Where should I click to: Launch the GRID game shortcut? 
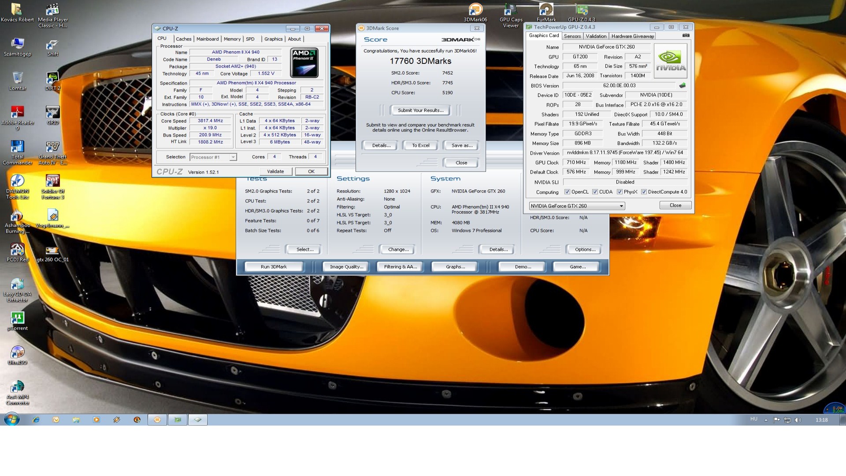[52, 115]
